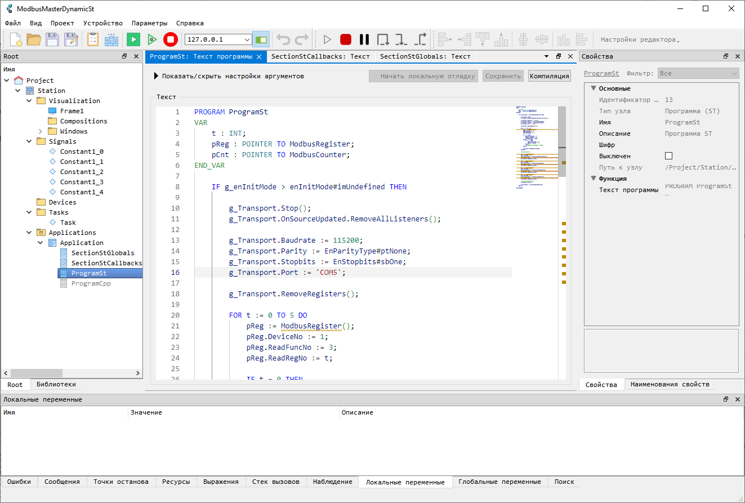This screenshot has width=745, height=503.
Task: Stop the running project with red circle
Action: (171, 39)
